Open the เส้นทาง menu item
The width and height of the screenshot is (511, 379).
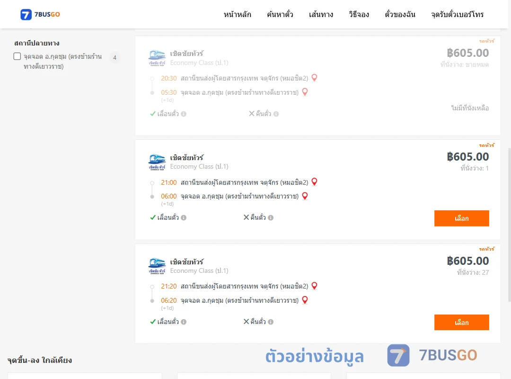click(x=321, y=14)
